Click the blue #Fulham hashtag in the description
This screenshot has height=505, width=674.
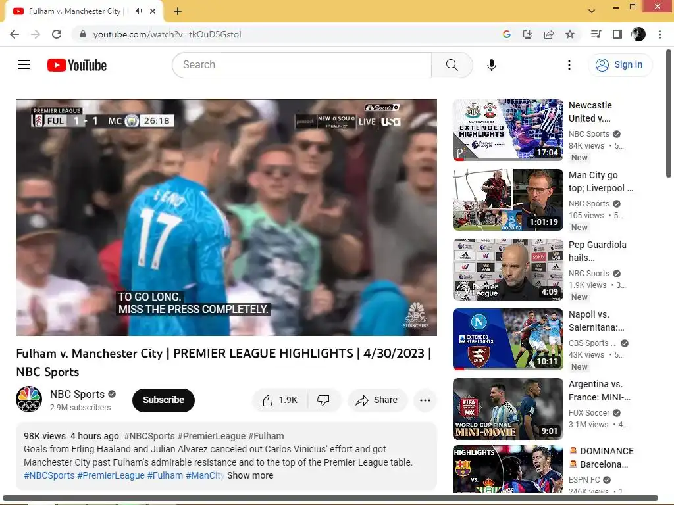tap(165, 476)
